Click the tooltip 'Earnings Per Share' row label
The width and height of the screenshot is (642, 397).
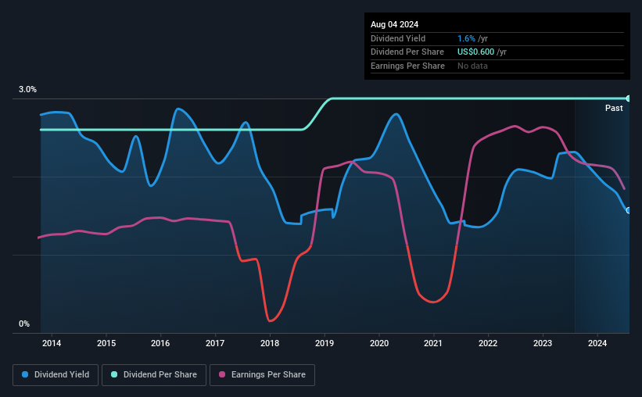pos(407,66)
